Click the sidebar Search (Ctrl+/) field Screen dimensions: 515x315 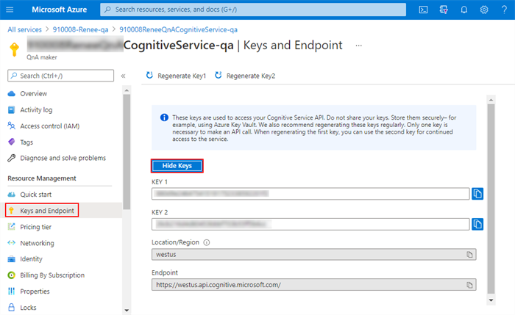pos(61,76)
